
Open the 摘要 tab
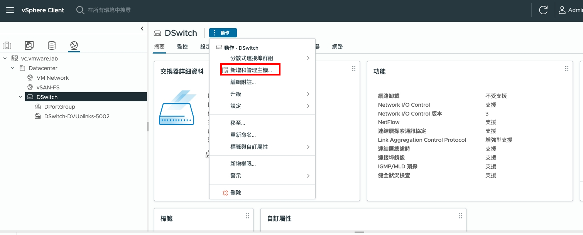(159, 47)
